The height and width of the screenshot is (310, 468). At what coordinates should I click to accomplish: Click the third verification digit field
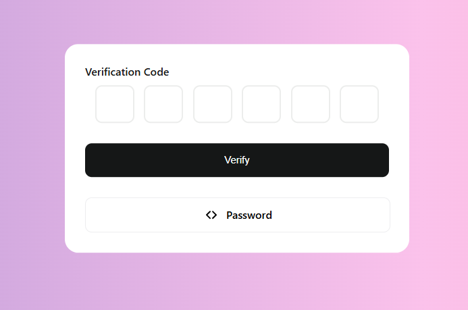[213, 104]
